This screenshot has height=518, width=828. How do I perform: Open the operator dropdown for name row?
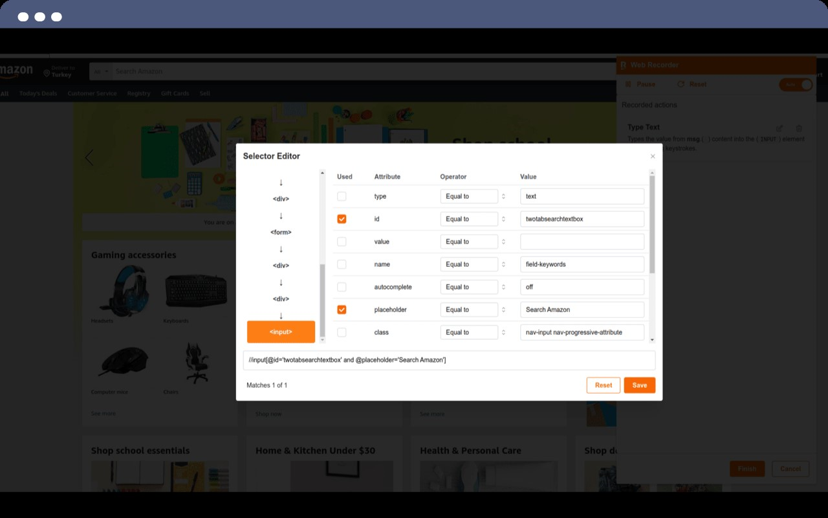[474, 264]
